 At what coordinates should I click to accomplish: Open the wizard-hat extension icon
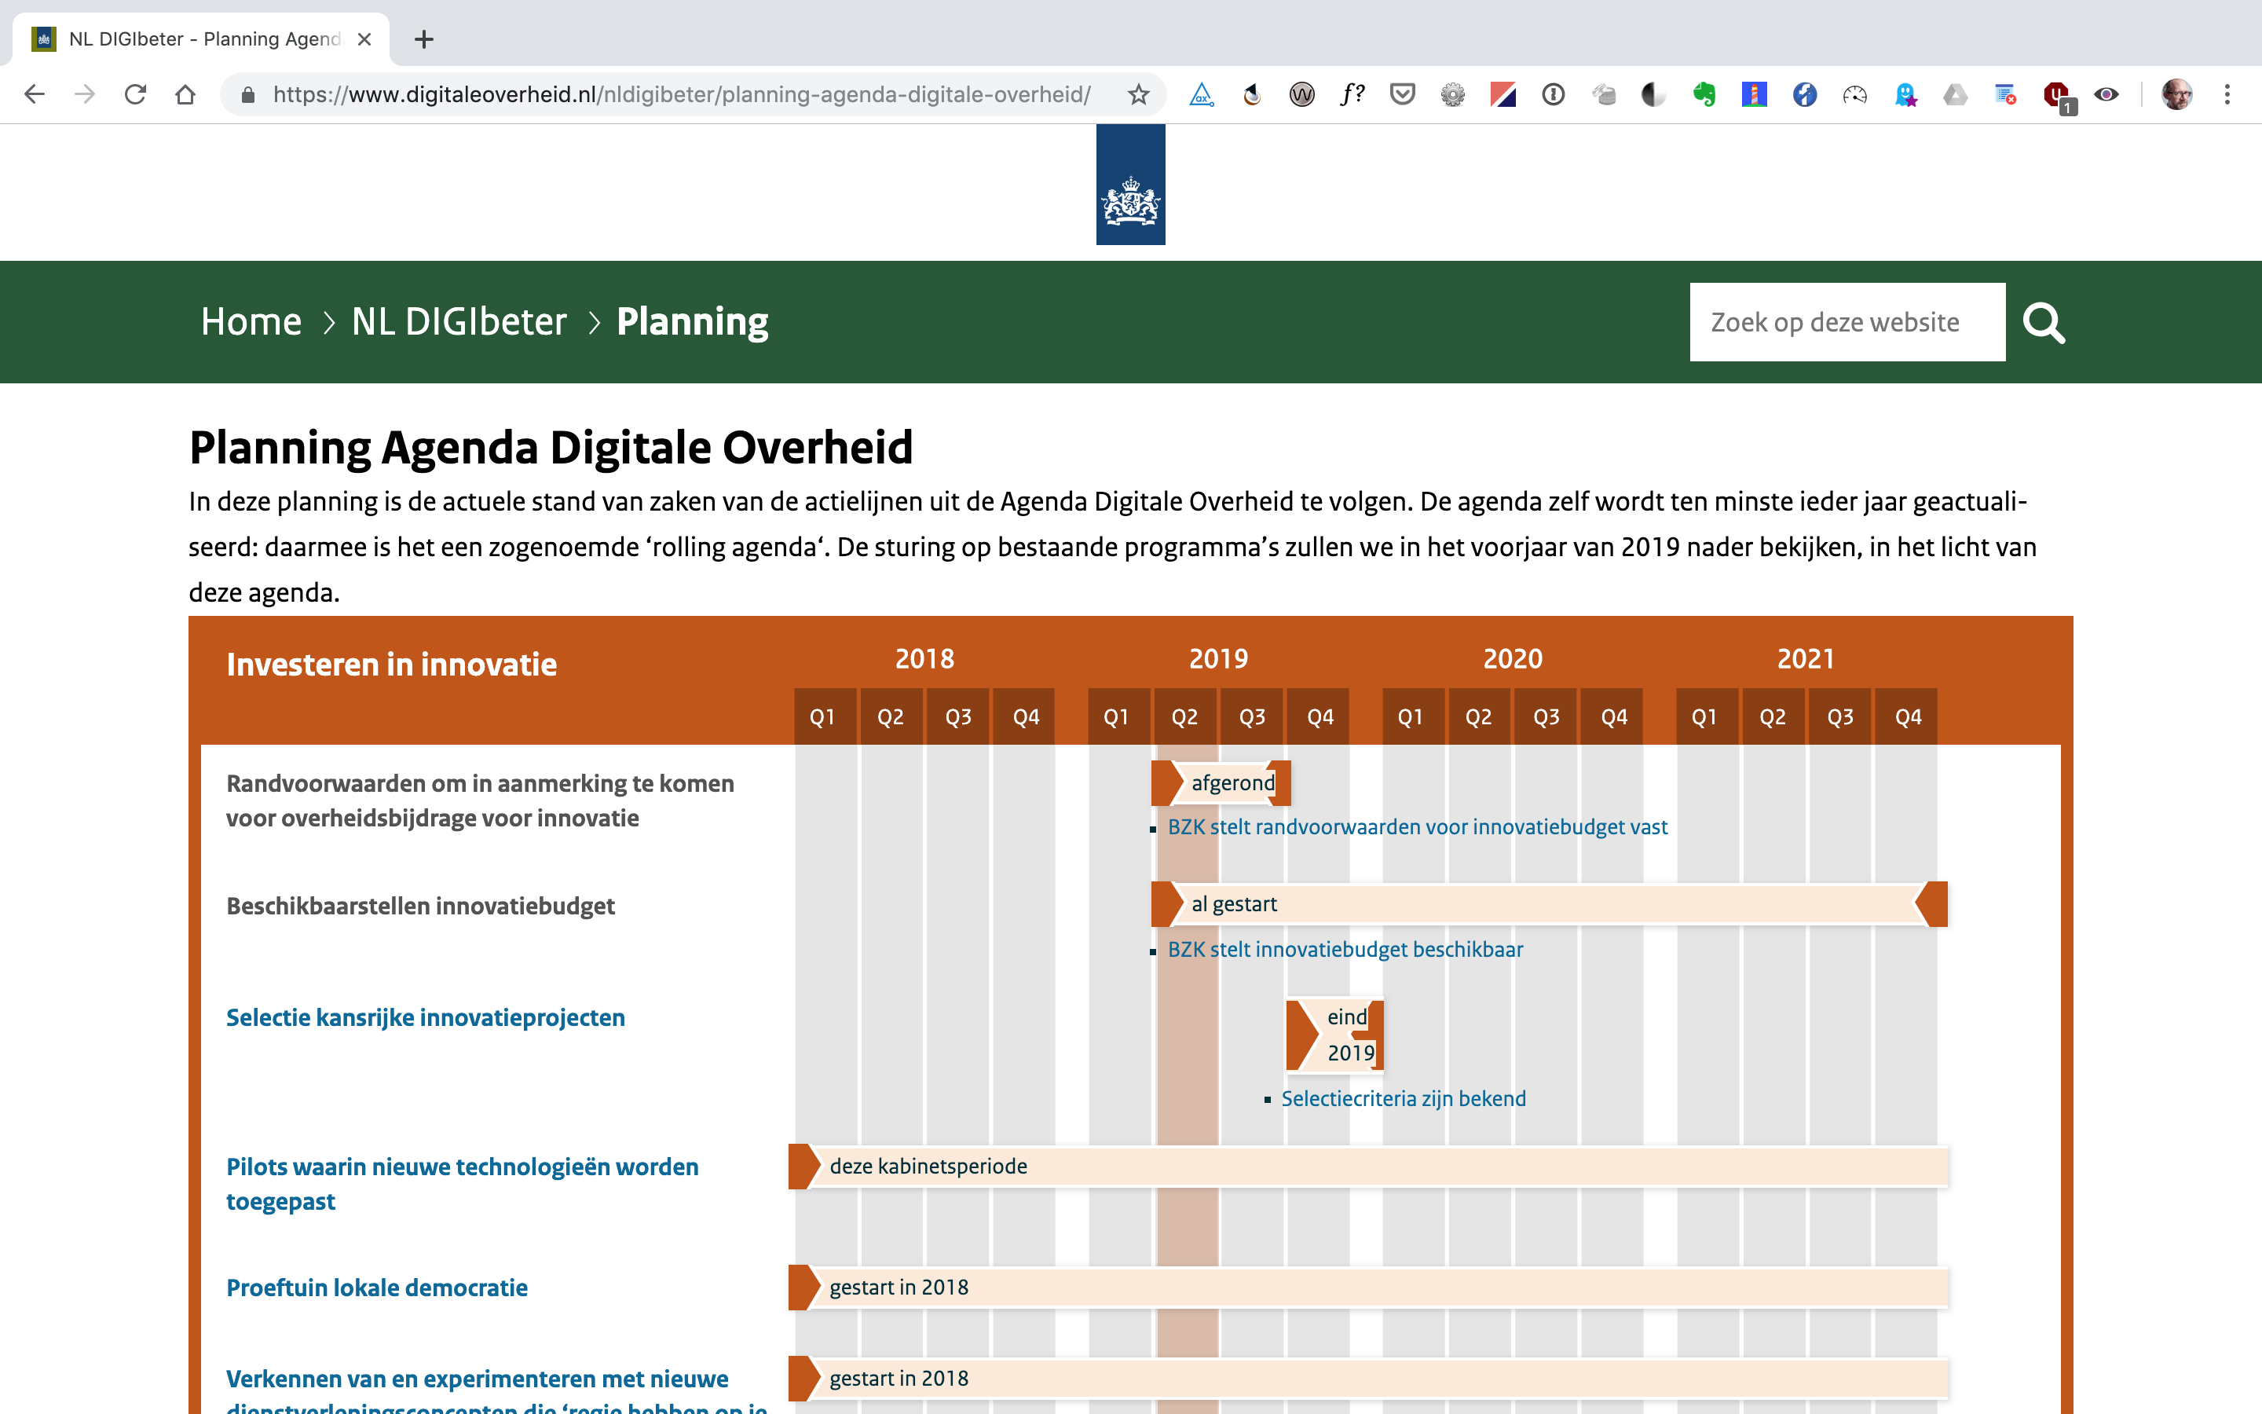[1252, 94]
